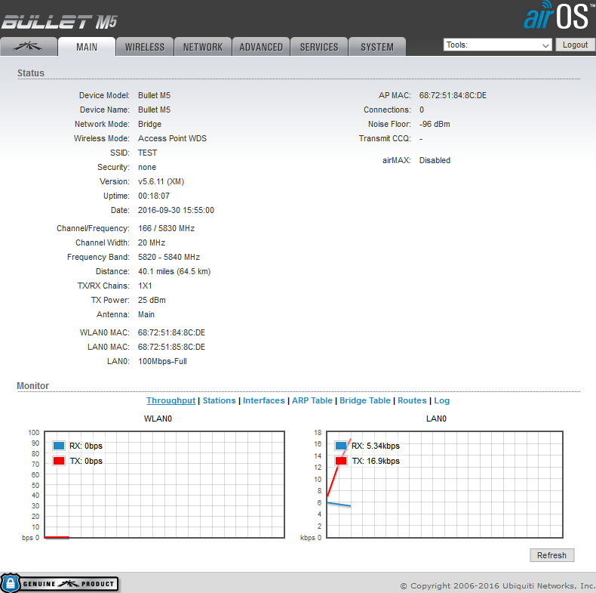596x593 pixels.
Task: Click the date 2016-09-30 15:55:00
Action: pyautogui.click(x=176, y=210)
